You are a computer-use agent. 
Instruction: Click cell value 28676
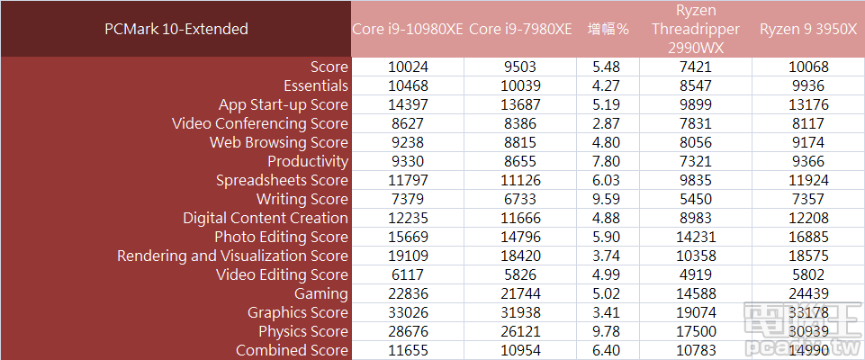[408, 331]
